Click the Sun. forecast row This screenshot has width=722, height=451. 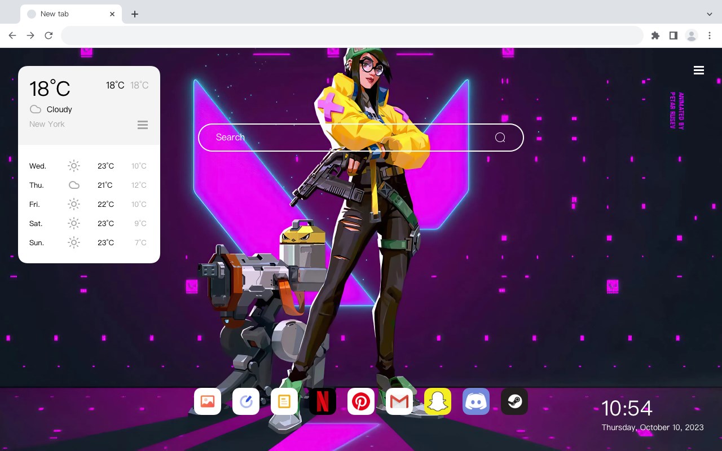(89, 242)
